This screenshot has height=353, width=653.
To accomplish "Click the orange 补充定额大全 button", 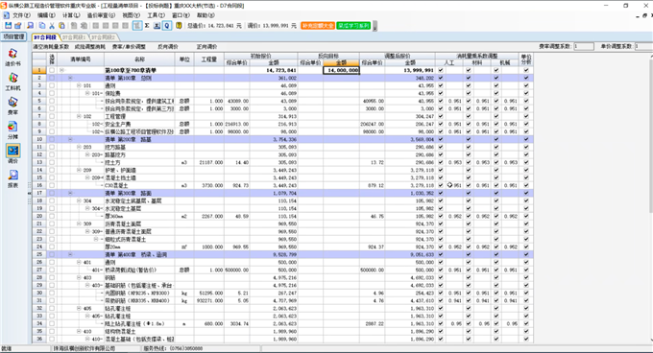I will point(318,25).
